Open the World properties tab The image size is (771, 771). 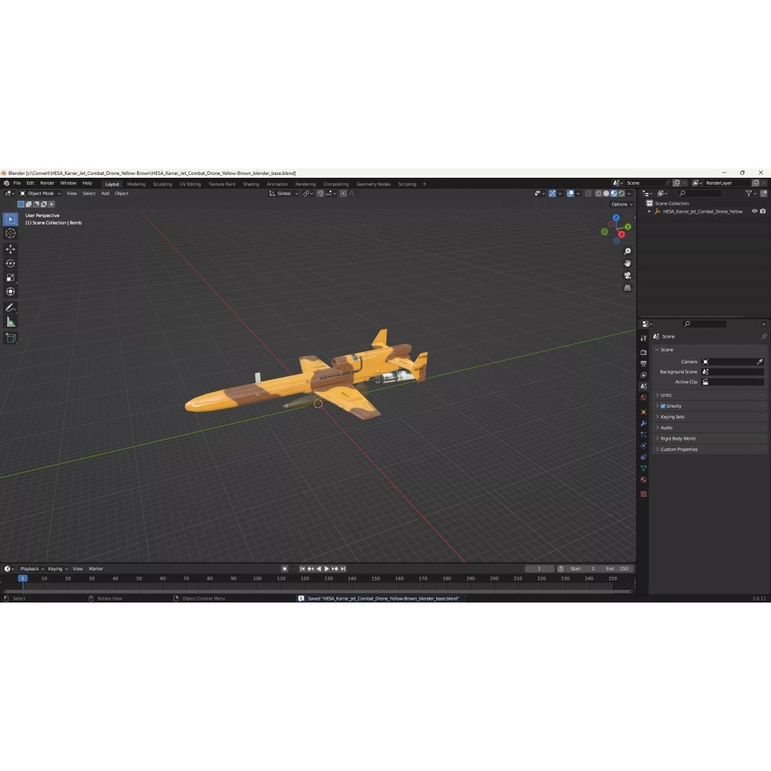coord(644,398)
